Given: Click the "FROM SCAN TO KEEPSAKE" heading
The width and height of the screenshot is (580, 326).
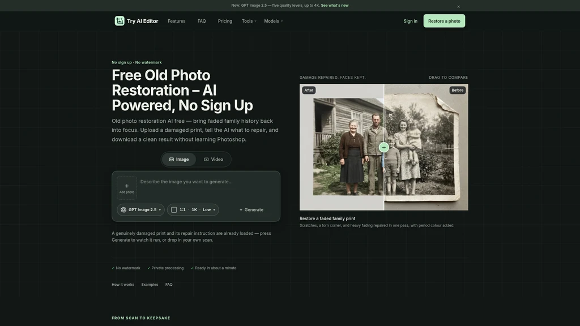Looking at the screenshot, I should [141, 318].
